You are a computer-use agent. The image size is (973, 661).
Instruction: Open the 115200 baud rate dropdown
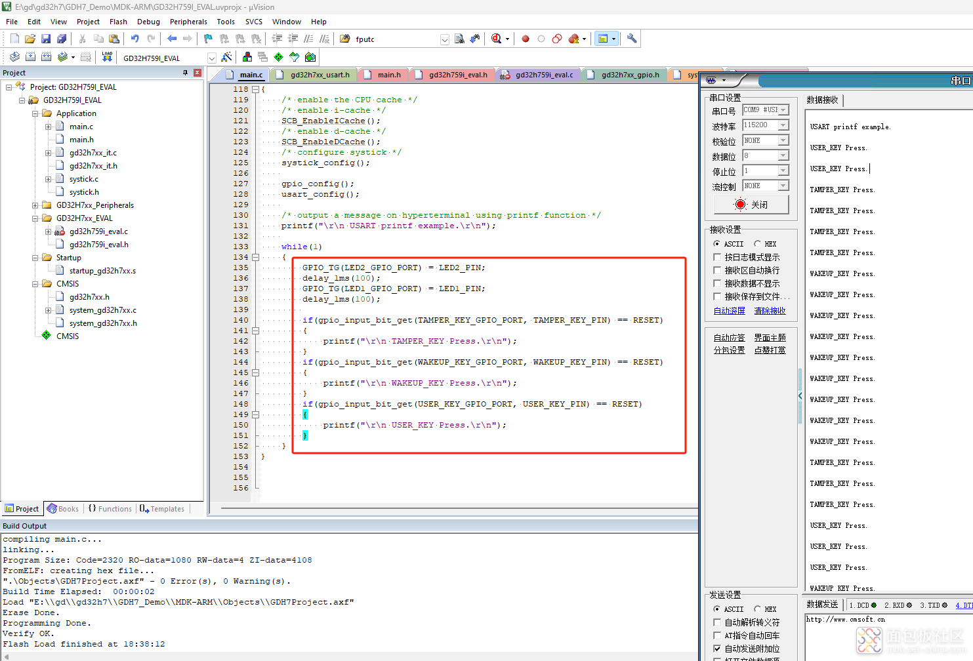(783, 125)
